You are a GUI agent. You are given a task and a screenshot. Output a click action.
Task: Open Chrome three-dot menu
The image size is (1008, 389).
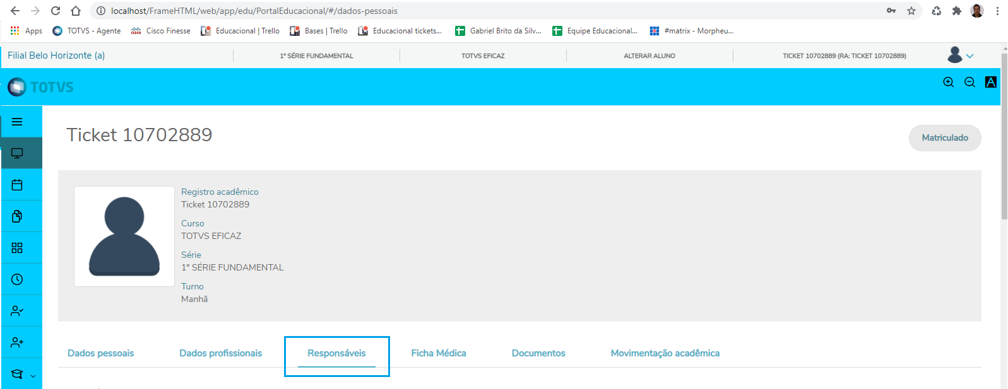997,11
